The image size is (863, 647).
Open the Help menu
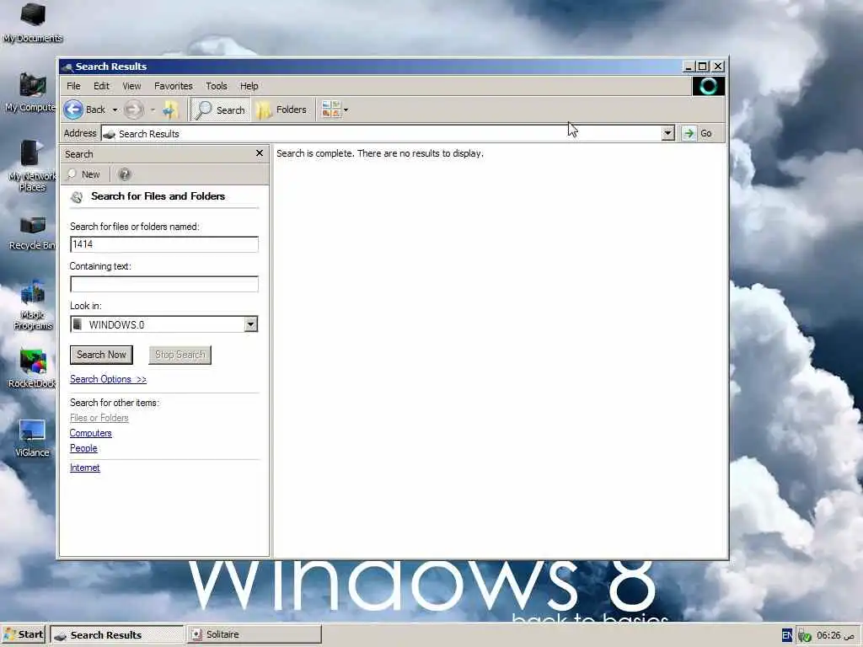(x=249, y=86)
